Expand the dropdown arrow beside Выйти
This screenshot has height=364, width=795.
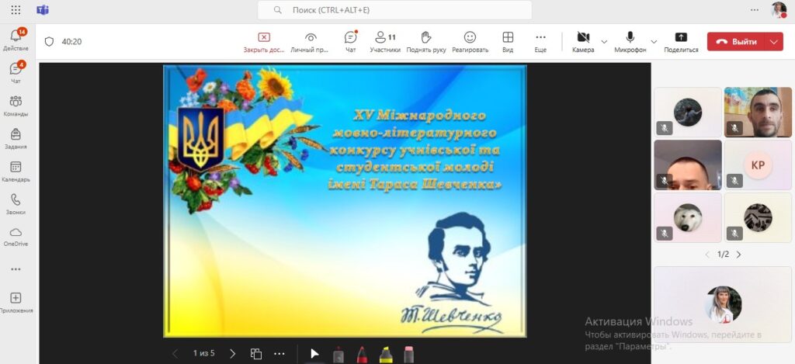pos(773,42)
